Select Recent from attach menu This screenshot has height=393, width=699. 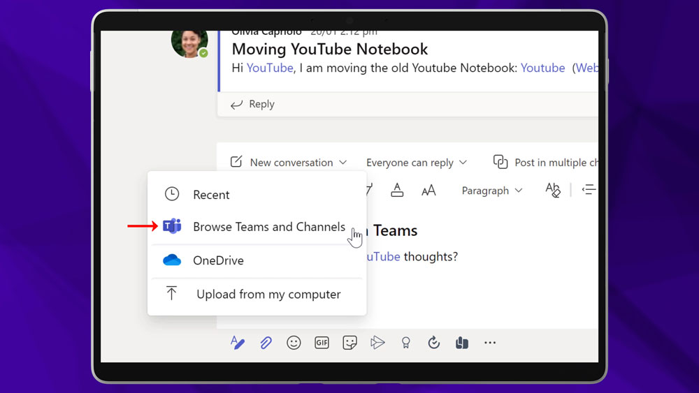[x=257, y=195]
